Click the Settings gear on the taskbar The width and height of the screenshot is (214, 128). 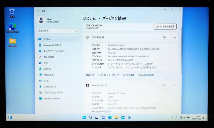tap(129, 118)
